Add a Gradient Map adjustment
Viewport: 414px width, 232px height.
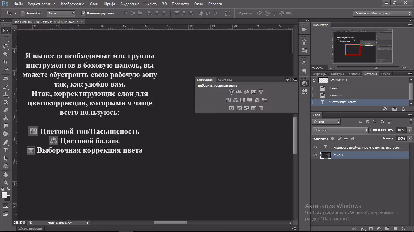tap(261, 108)
